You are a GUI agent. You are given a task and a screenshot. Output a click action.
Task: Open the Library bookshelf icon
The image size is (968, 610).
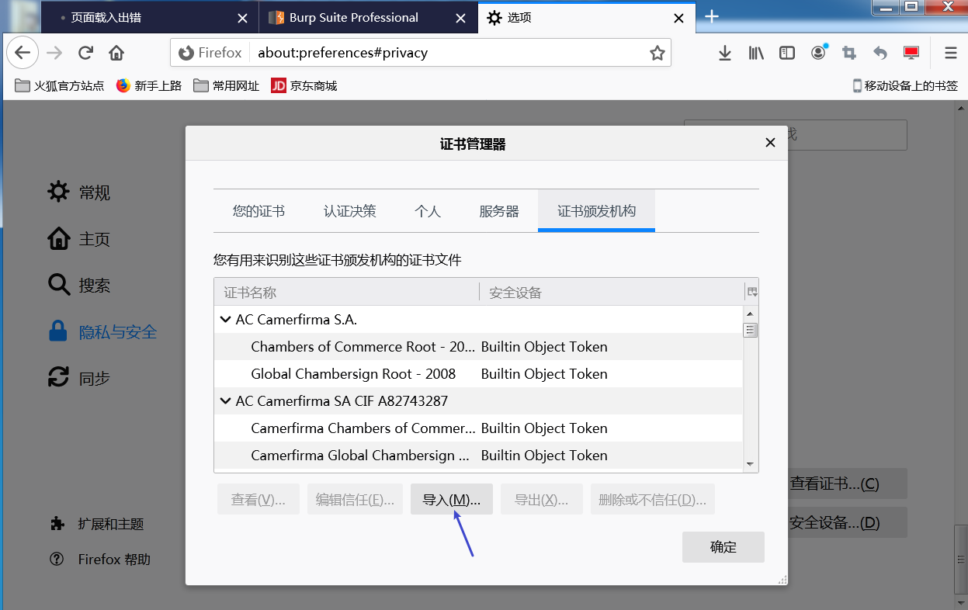[756, 53]
